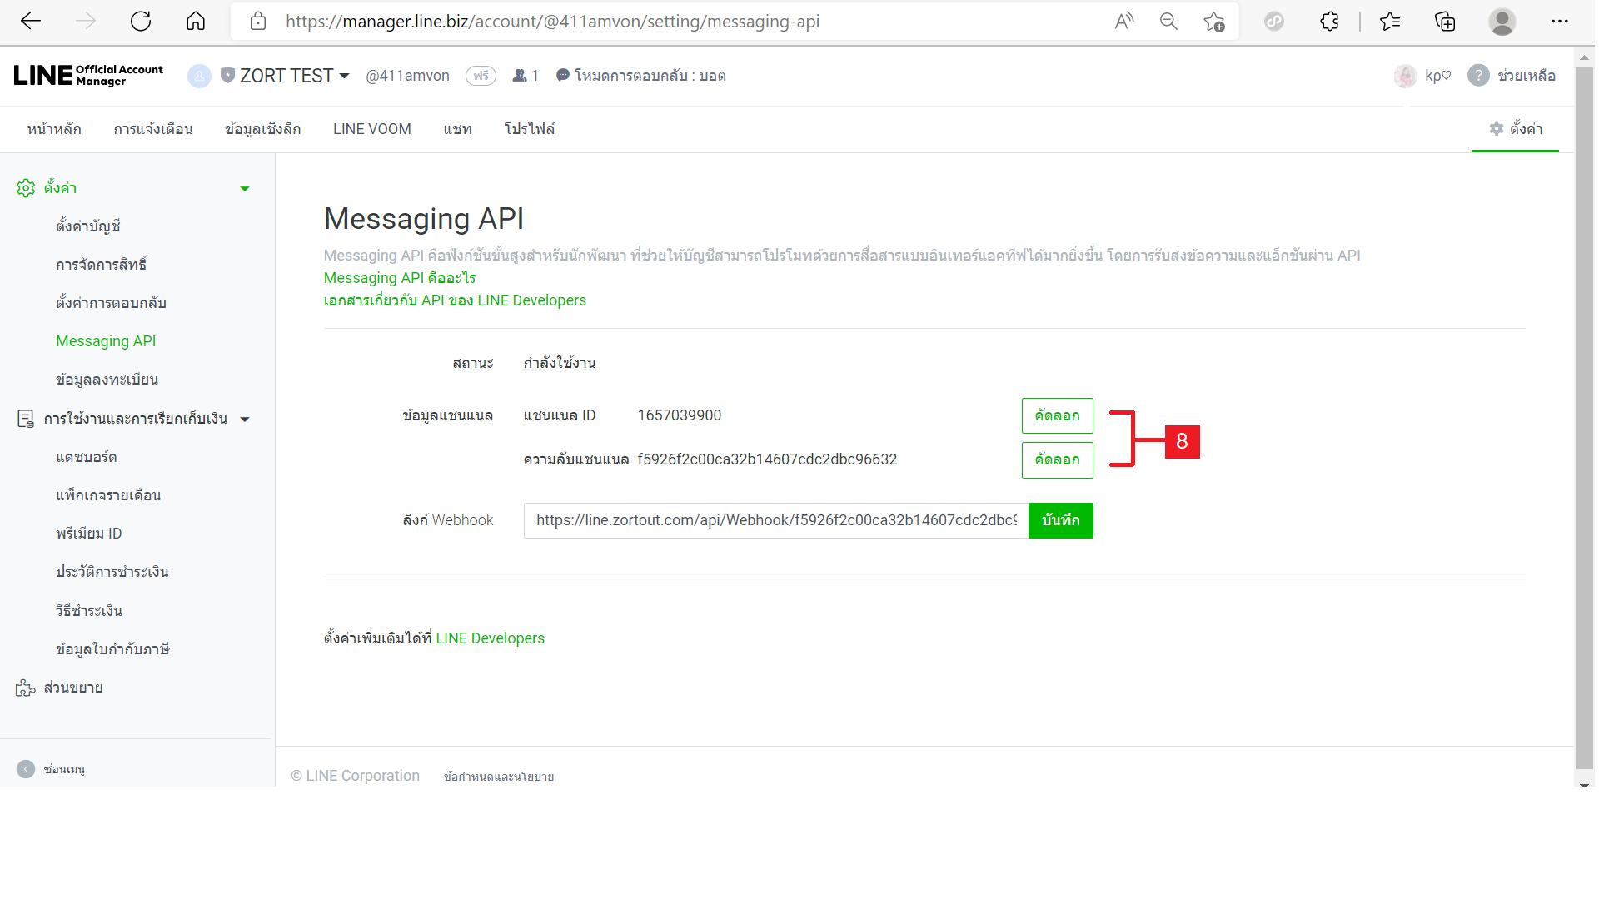
Task: Click the @411amvon account ID text
Action: click(x=407, y=76)
